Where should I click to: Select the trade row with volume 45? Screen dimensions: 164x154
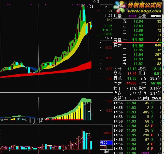138,103
